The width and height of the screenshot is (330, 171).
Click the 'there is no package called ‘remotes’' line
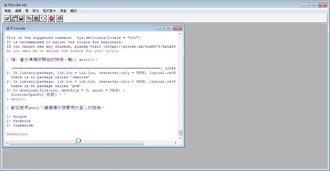click(x=50, y=77)
